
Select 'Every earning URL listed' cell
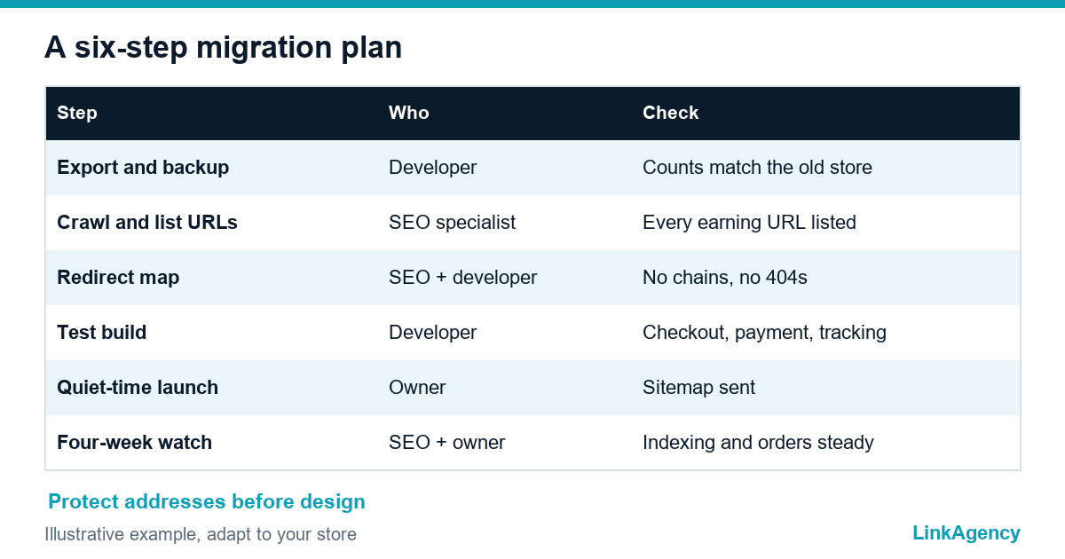pyautogui.click(x=749, y=222)
